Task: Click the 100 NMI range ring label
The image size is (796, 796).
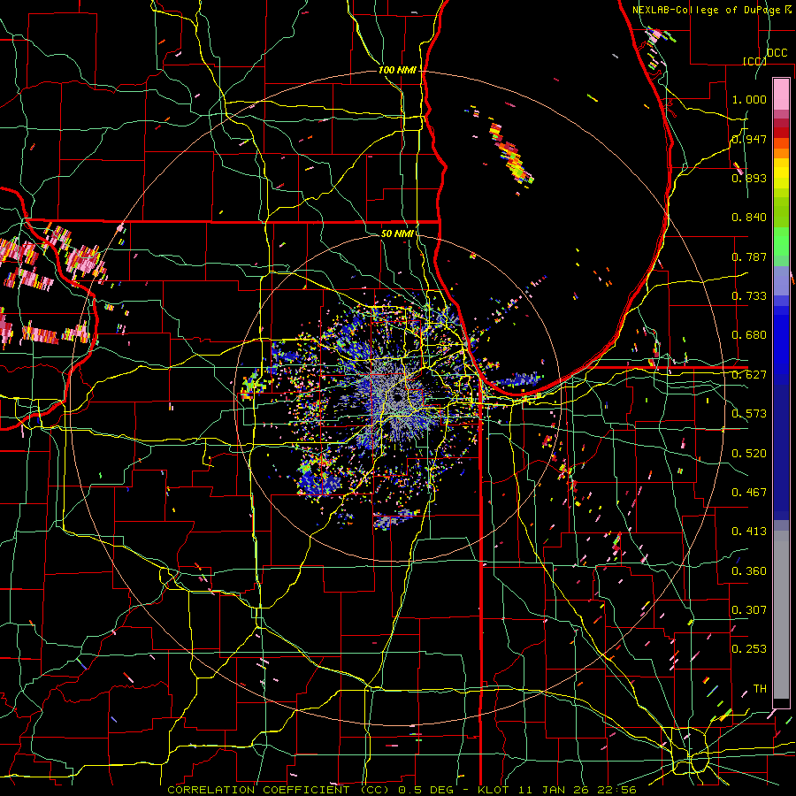Action: (397, 70)
